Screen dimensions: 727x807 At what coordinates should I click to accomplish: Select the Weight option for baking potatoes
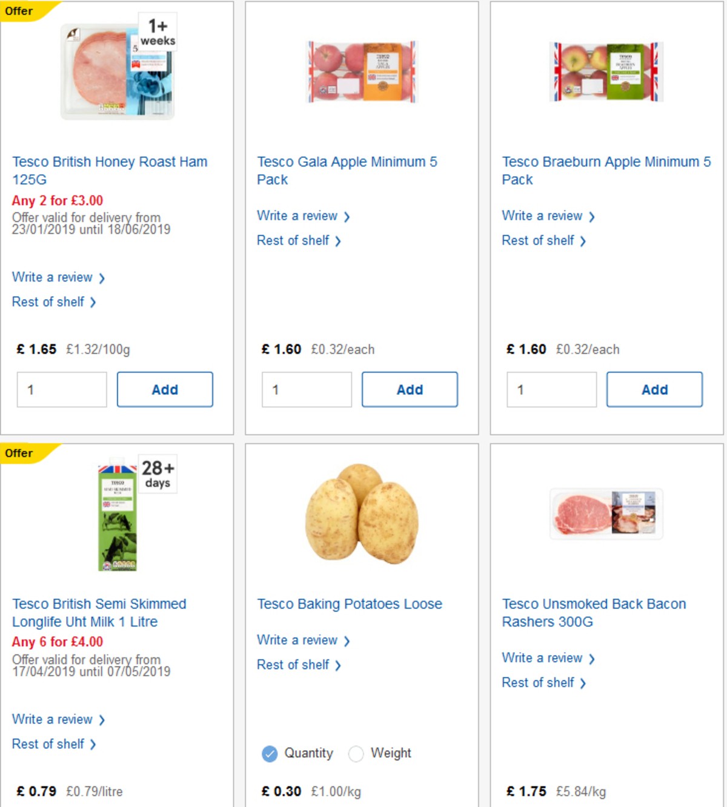tap(357, 754)
